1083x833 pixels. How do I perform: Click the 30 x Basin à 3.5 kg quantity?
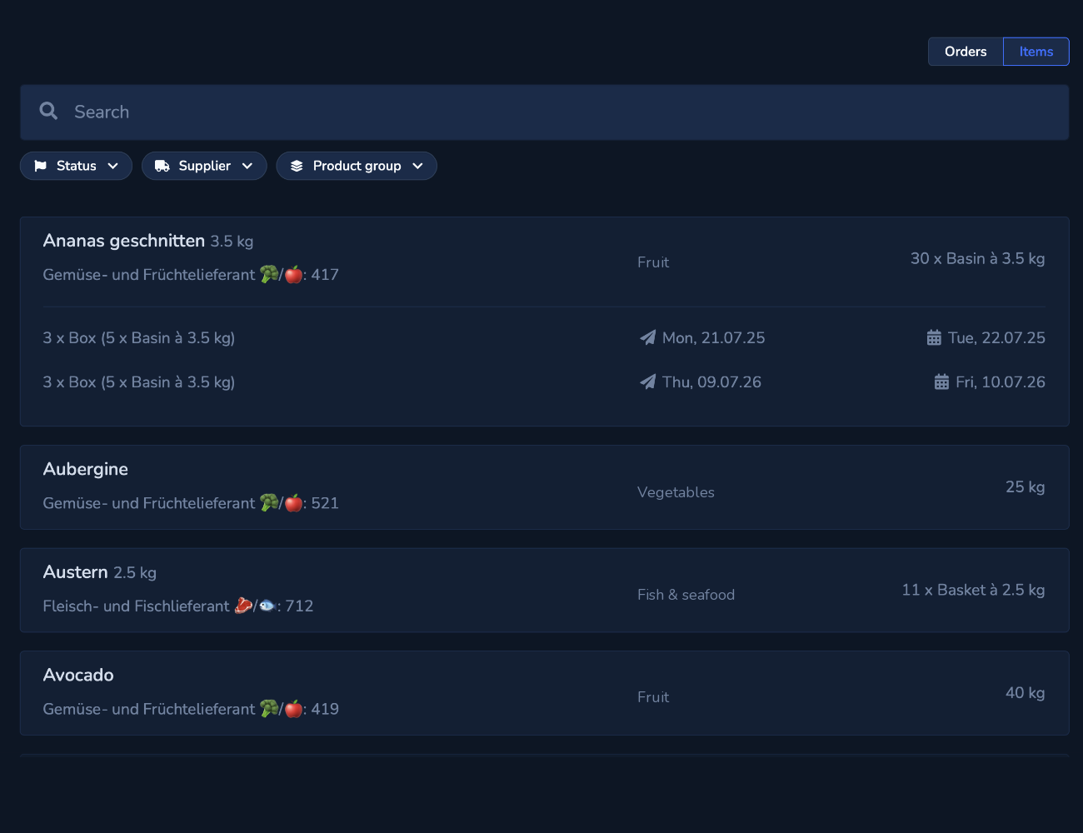(978, 258)
